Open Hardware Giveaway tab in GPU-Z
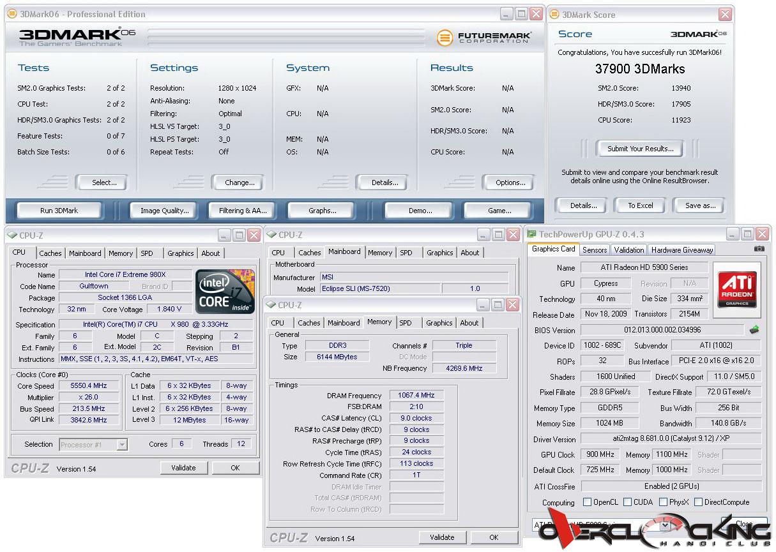The width and height of the screenshot is (776, 552). pyautogui.click(x=681, y=250)
